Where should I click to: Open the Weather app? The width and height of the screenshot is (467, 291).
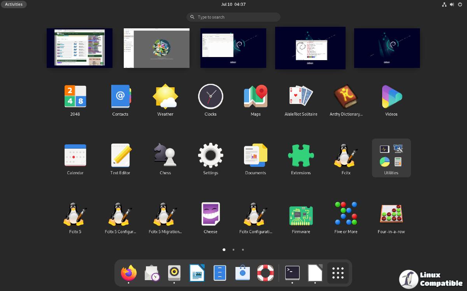pyautogui.click(x=165, y=96)
